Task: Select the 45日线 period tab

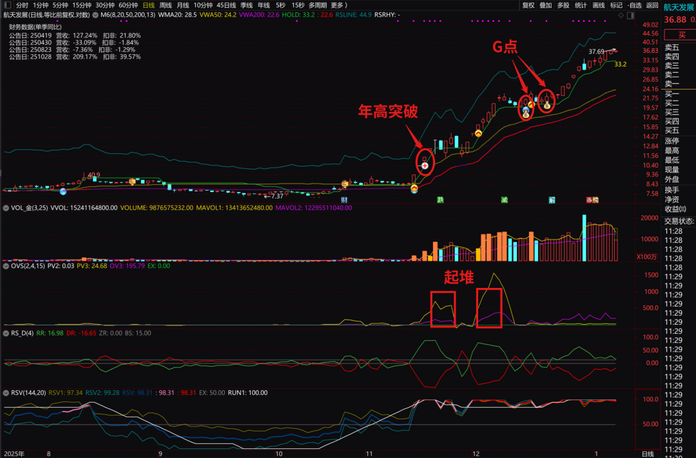Action: click(x=226, y=5)
